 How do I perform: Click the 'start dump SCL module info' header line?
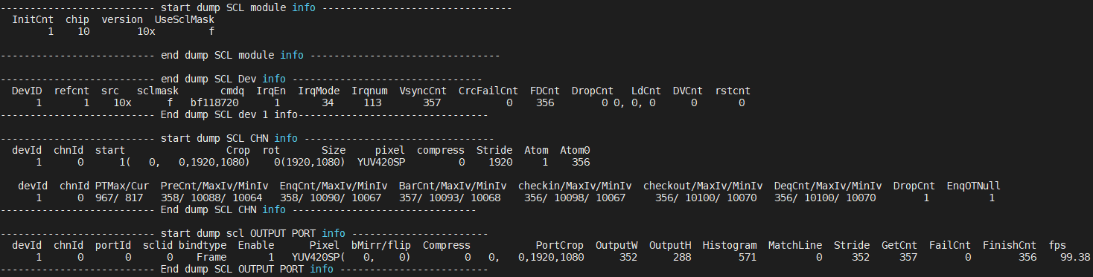[256, 7]
